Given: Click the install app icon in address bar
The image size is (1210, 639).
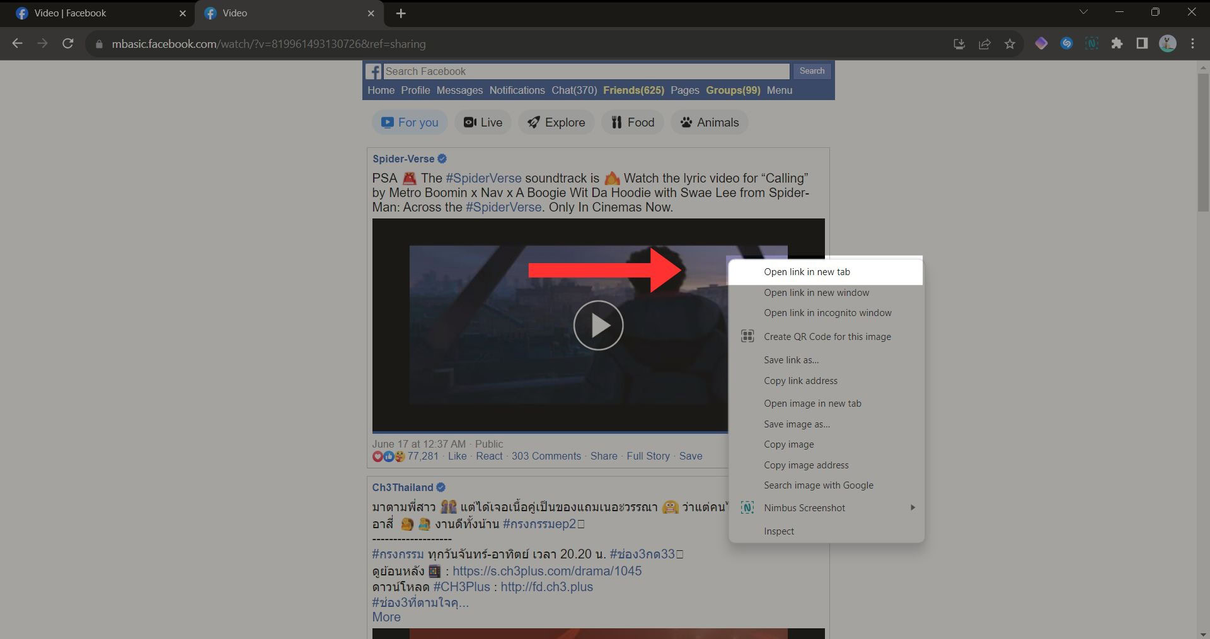Looking at the screenshot, I should pos(959,43).
